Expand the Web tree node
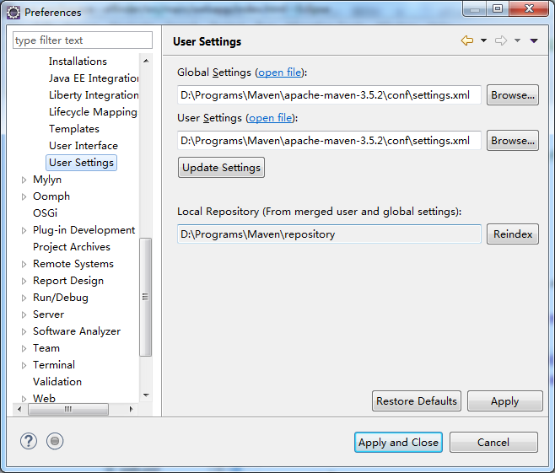Screen dimensions: 555x473 pos(24,399)
